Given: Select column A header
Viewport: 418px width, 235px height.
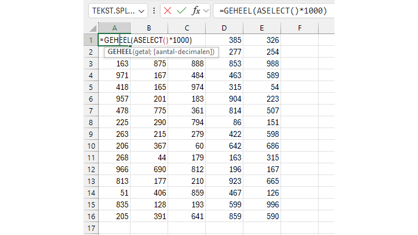Looking at the screenshot, I should click(x=115, y=28).
